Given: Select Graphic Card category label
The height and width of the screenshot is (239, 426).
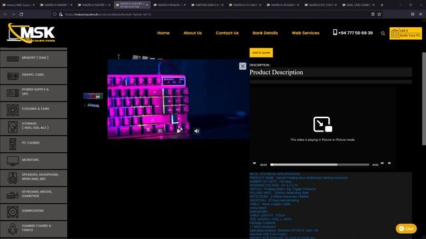Looking at the screenshot, I should click(33, 74).
